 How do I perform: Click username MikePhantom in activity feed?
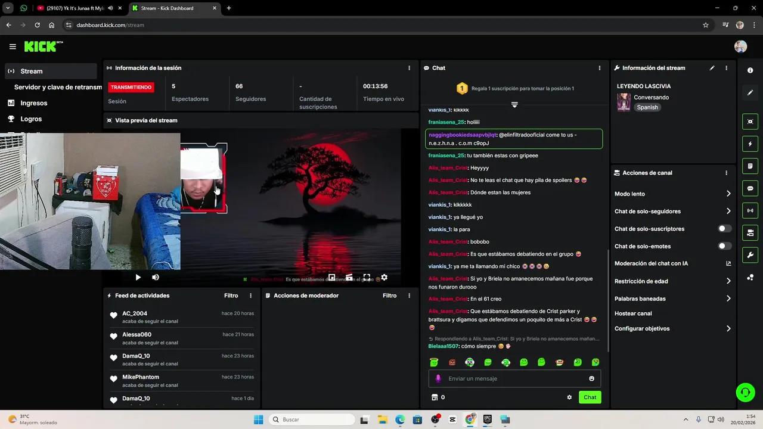[x=141, y=377]
